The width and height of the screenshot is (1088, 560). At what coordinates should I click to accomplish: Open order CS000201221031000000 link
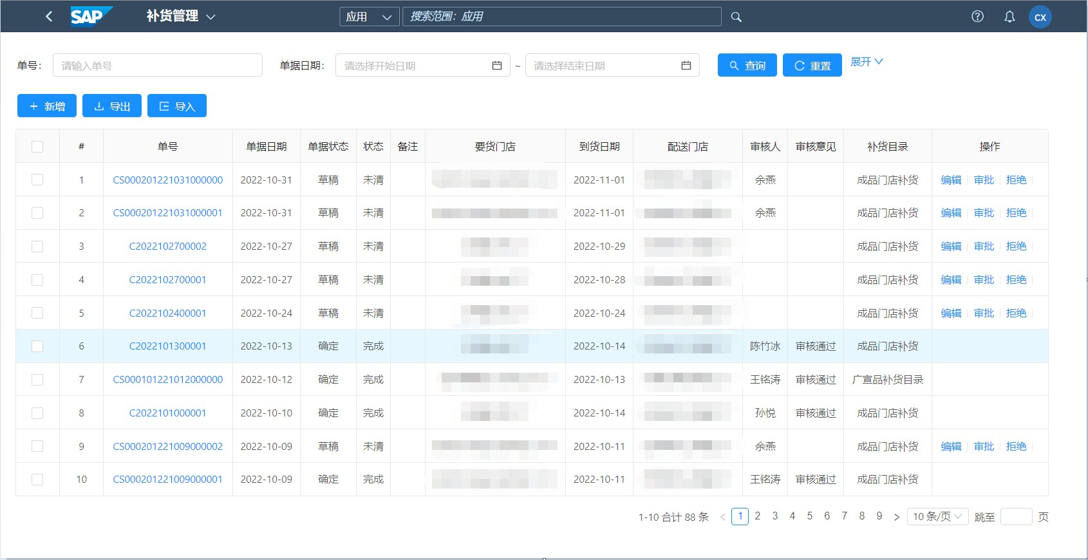click(x=168, y=180)
